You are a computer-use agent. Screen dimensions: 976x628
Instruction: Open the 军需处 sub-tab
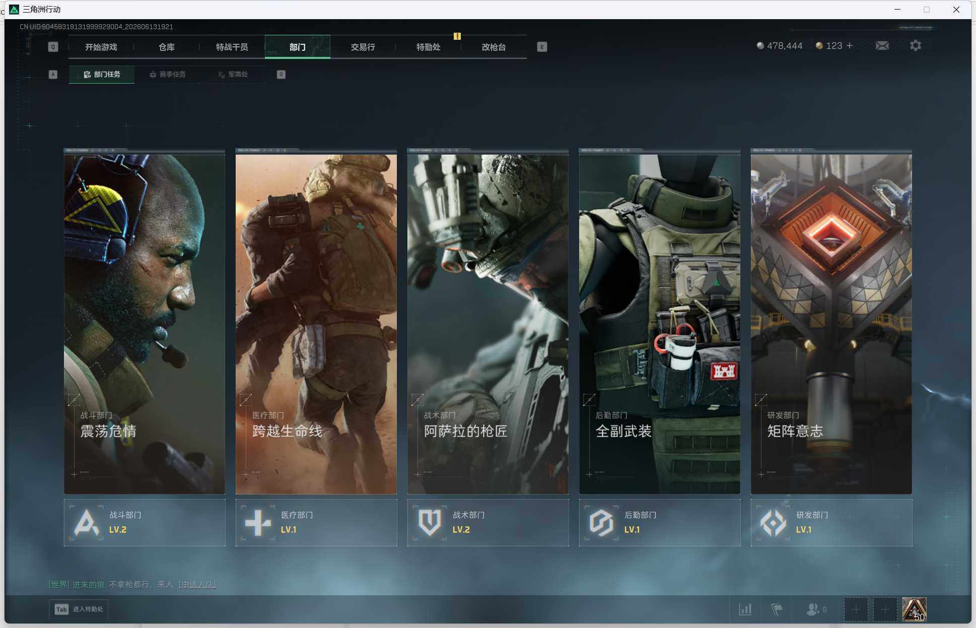pos(233,75)
